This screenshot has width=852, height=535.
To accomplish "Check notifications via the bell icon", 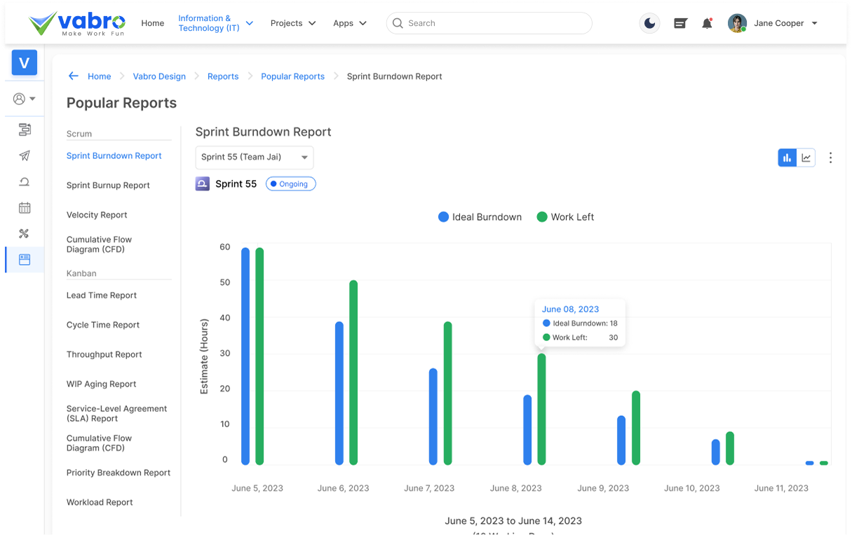I will click(707, 23).
